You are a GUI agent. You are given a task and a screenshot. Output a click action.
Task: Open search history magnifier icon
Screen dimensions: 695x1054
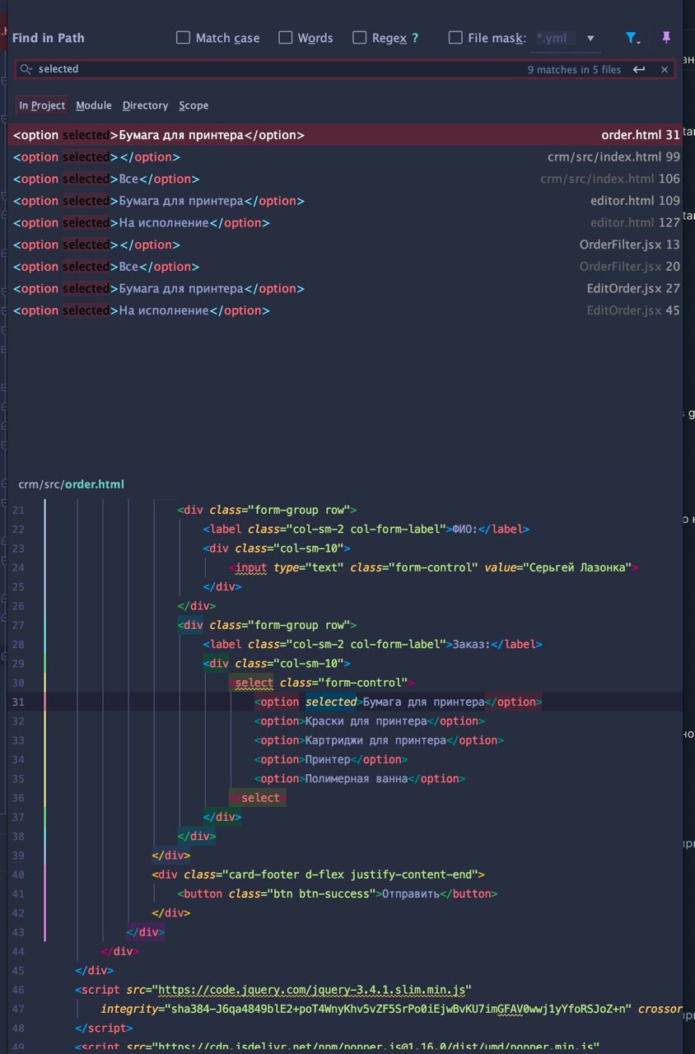pos(26,69)
